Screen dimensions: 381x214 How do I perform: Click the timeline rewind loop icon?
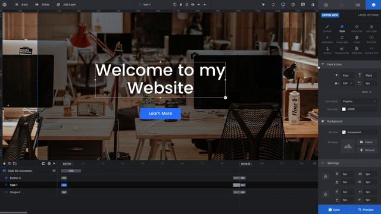(x=43, y=163)
